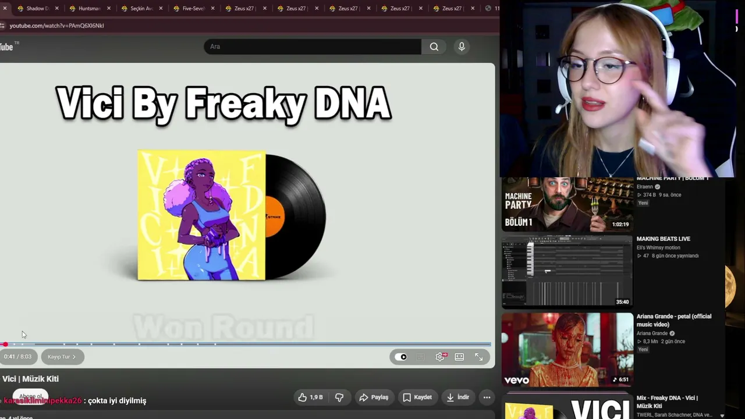
Task: Click the video title MAKING BEATS LIVE
Action: pos(664,239)
